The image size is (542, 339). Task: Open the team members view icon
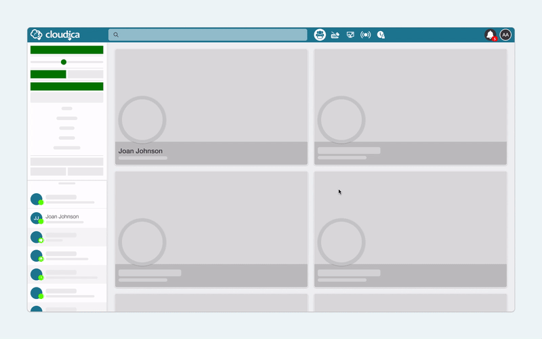click(320, 35)
